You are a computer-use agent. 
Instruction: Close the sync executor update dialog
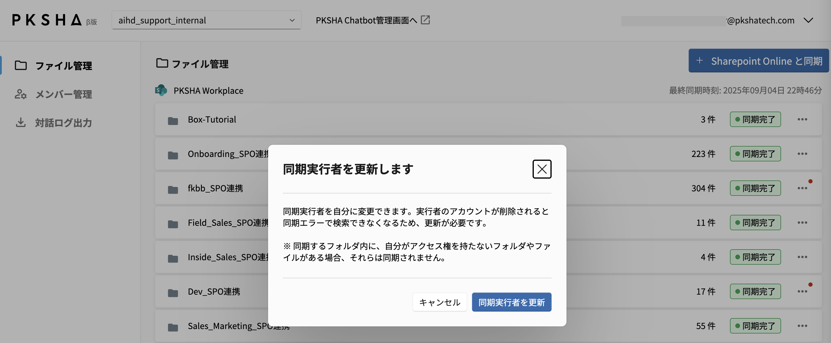tap(542, 169)
